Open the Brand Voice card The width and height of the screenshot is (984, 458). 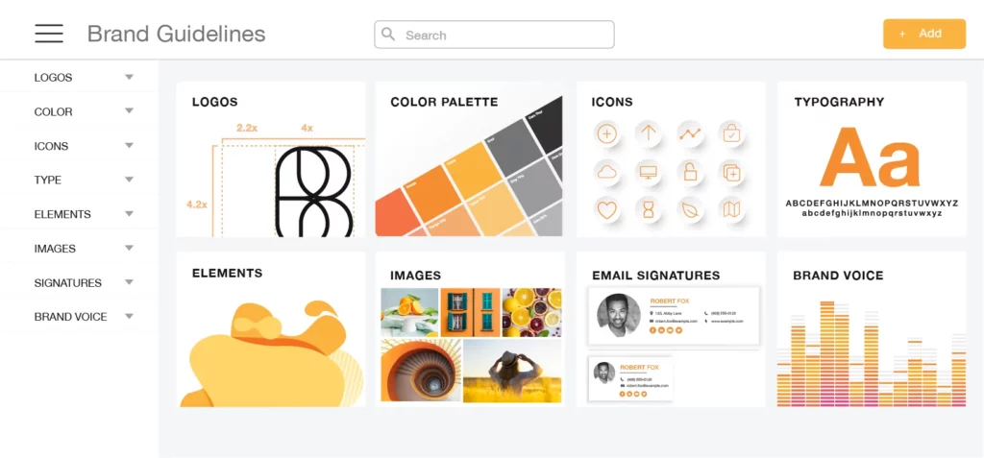tap(872, 329)
